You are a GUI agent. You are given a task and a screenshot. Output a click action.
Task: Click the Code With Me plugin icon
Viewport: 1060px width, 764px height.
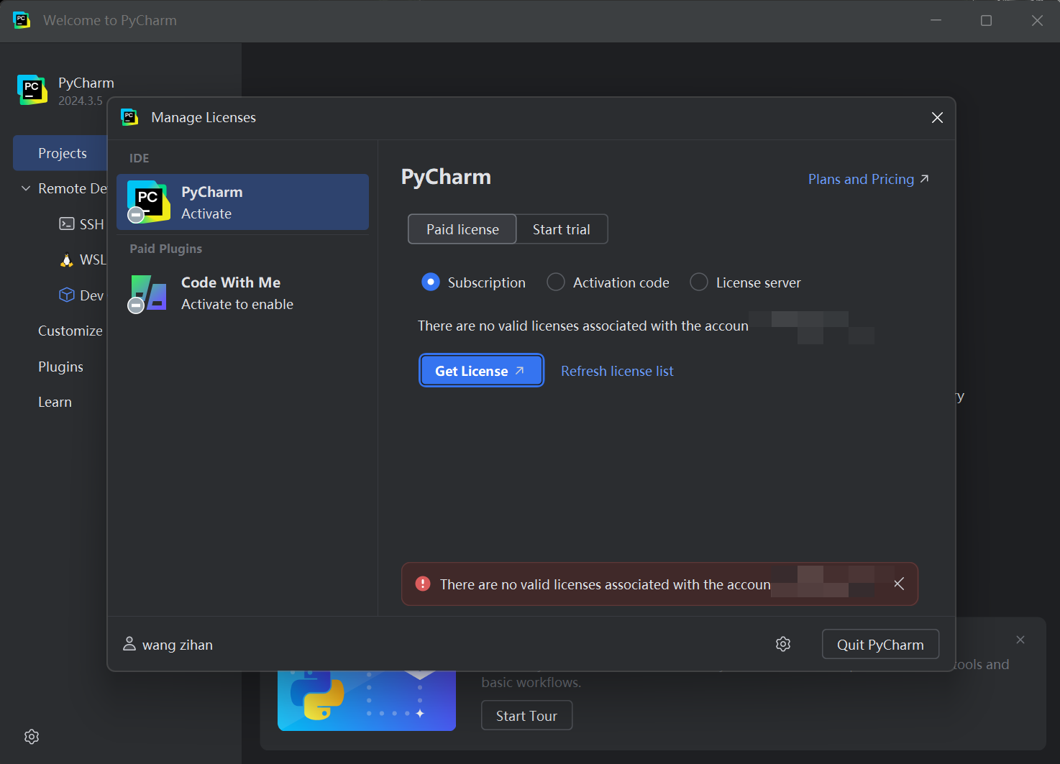click(x=148, y=293)
